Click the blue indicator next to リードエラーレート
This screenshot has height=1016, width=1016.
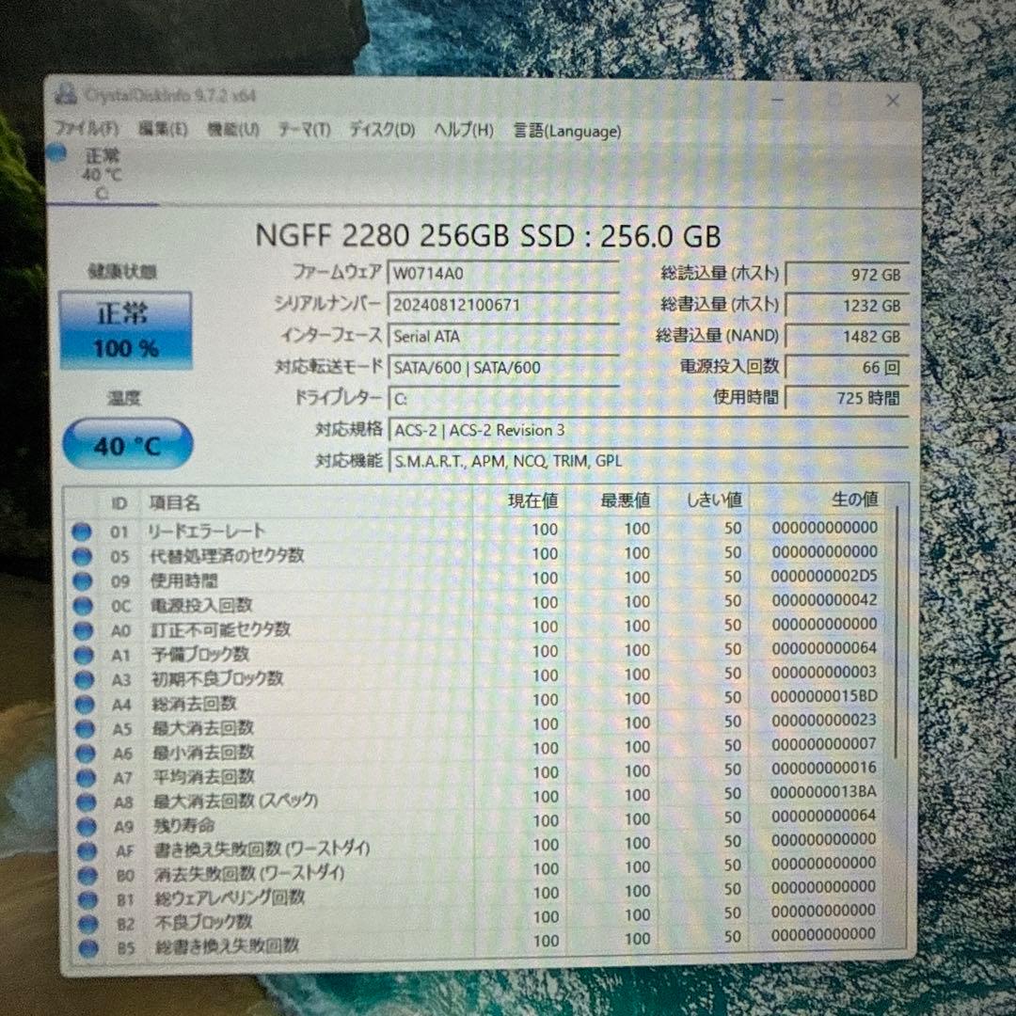pyautogui.click(x=87, y=530)
